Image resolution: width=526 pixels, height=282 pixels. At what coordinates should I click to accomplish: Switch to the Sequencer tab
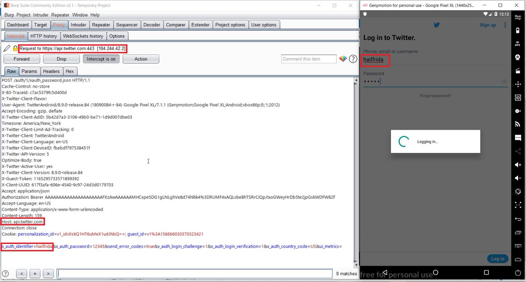pyautogui.click(x=127, y=25)
